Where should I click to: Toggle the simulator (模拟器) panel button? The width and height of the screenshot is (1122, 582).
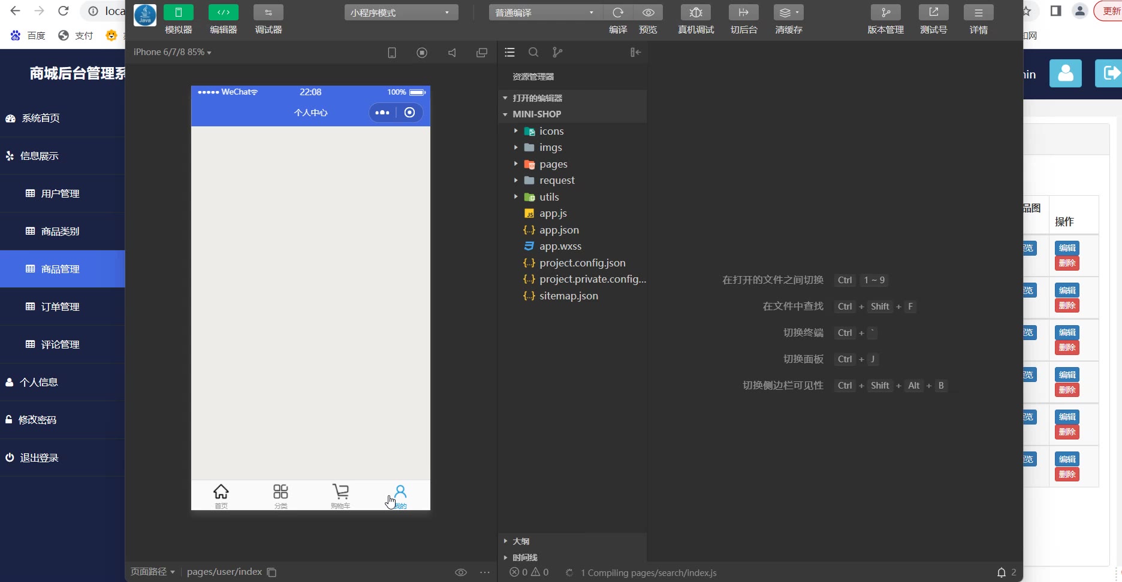click(179, 13)
